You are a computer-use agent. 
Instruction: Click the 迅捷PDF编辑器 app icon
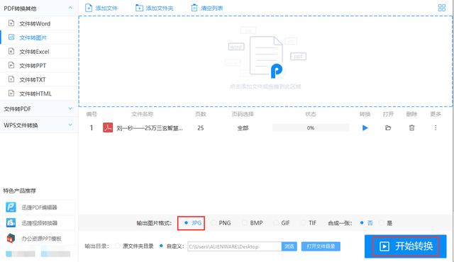[x=11, y=207]
